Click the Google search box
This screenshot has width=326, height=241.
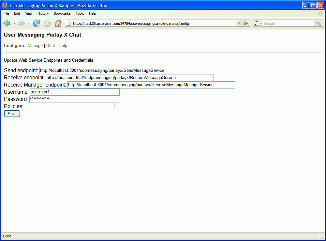(289, 23)
